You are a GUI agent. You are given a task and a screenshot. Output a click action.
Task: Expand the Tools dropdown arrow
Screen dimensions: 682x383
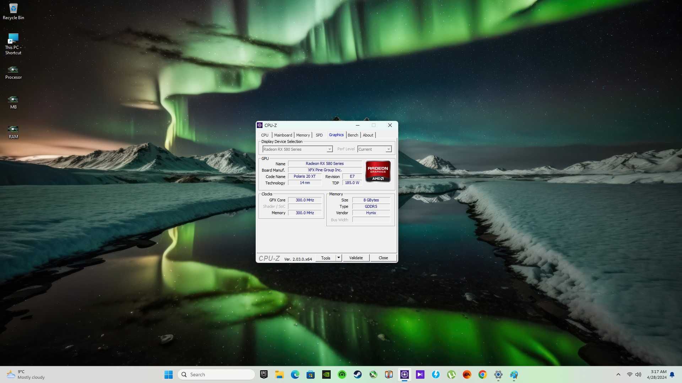[x=339, y=258]
